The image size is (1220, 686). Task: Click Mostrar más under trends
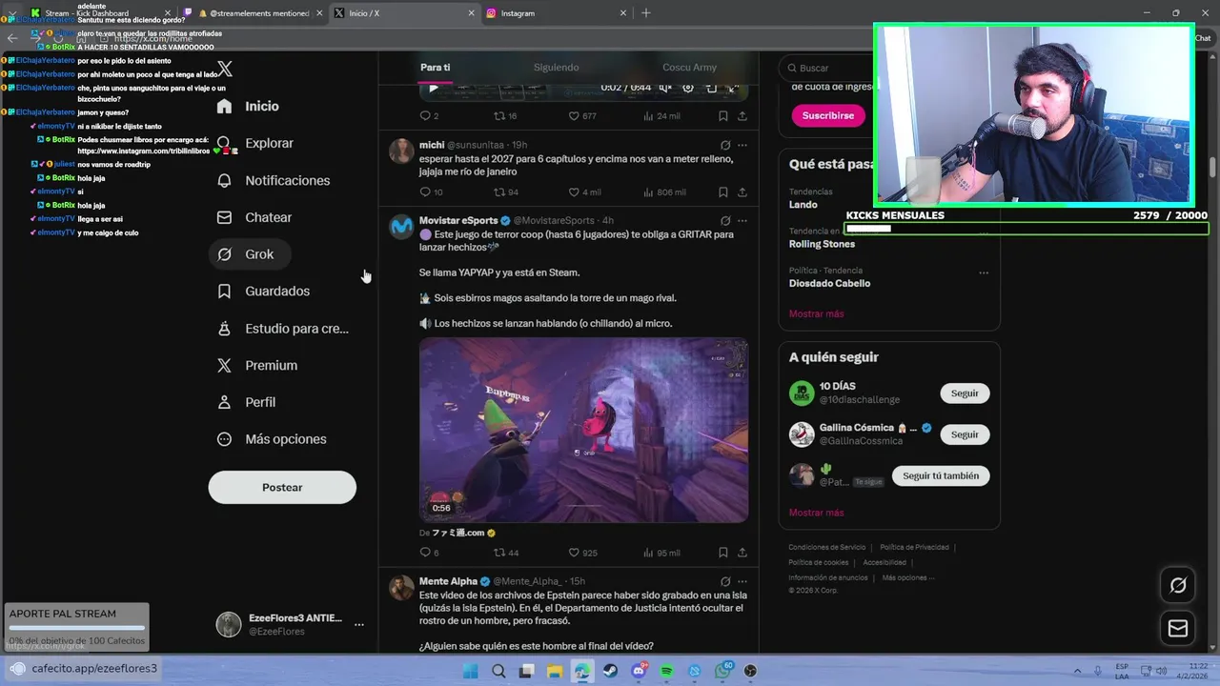coord(816,313)
